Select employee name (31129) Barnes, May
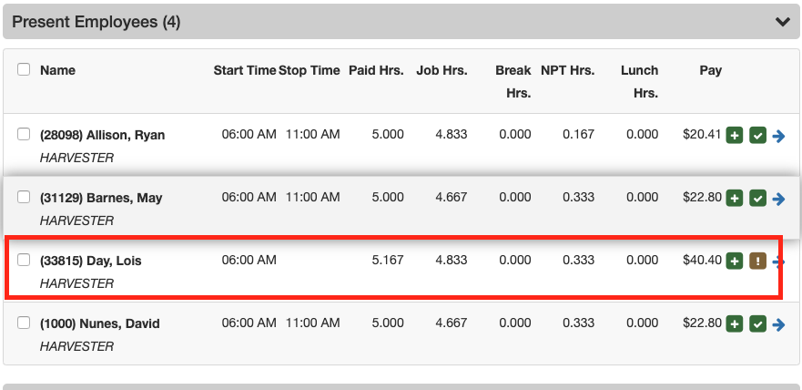Image resolution: width=802 pixels, height=390 pixels. [x=101, y=198]
